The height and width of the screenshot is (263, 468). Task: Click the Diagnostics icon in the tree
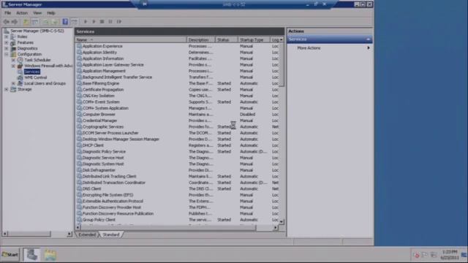pyautogui.click(x=13, y=48)
